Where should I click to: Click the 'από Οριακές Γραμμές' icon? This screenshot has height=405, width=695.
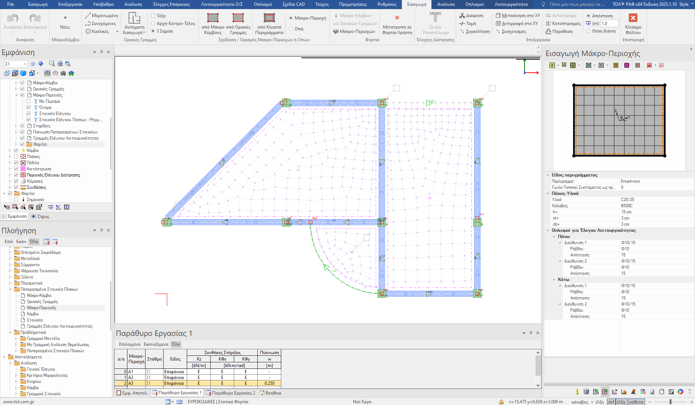coord(238,18)
